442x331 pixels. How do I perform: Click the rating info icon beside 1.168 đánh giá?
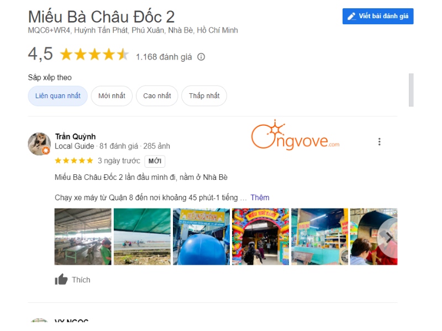coord(201,57)
